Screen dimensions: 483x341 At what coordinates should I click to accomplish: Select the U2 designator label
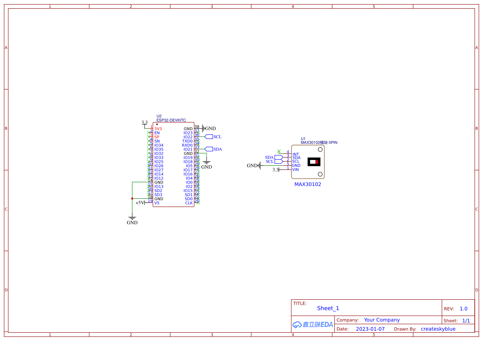click(x=159, y=116)
